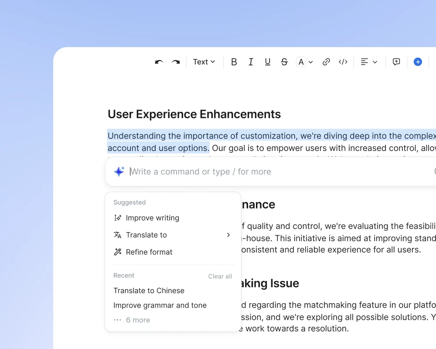Click the text alignment icon
436x349 pixels.
(364, 62)
